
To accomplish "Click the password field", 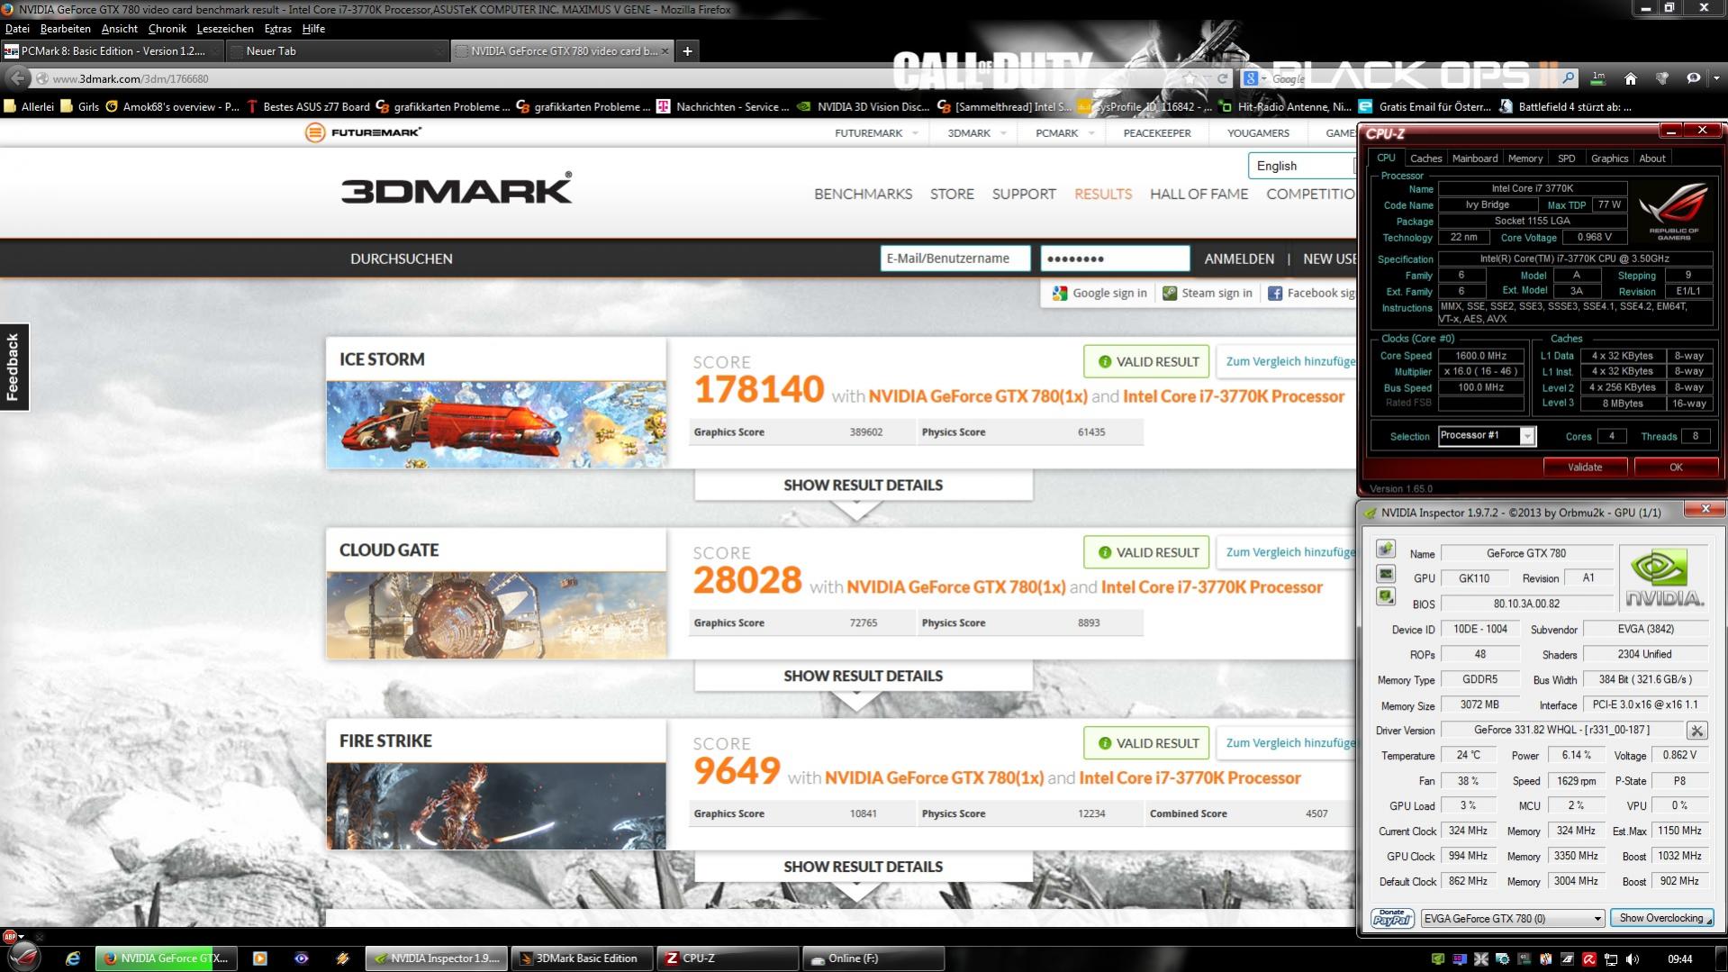I will point(1115,259).
